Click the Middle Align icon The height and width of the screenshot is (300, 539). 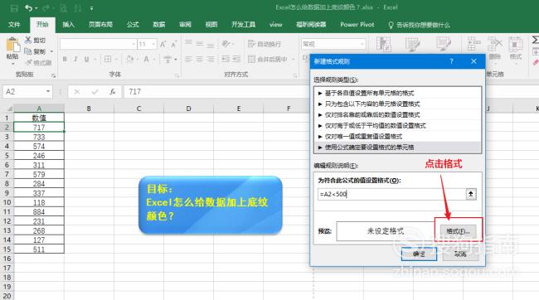[199, 44]
